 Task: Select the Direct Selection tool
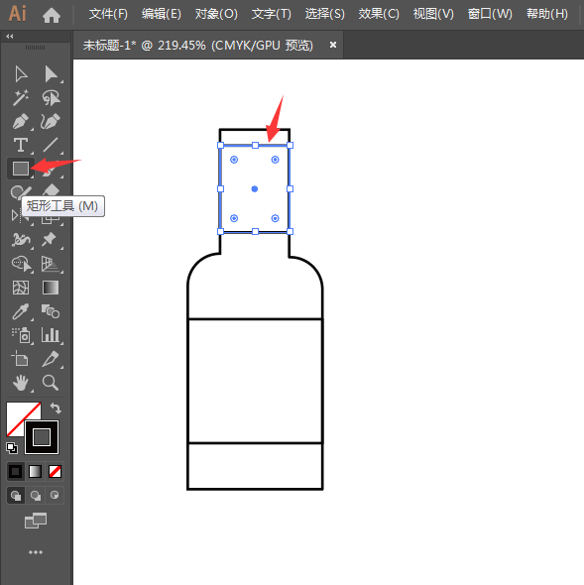click(x=51, y=74)
